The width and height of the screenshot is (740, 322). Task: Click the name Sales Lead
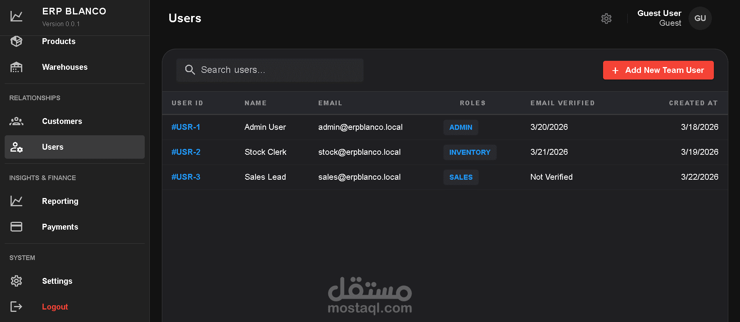pyautogui.click(x=265, y=177)
